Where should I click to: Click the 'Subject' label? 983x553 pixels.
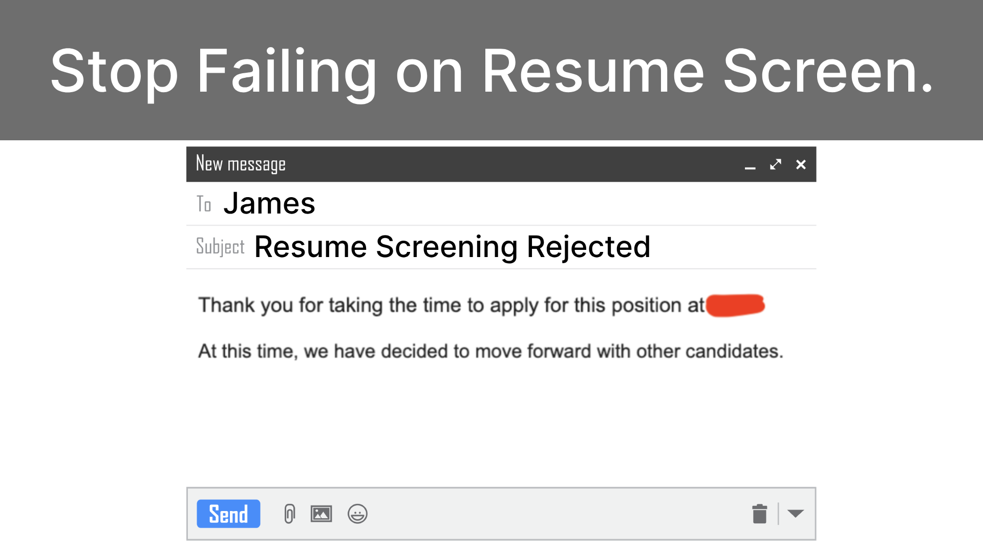(x=220, y=247)
